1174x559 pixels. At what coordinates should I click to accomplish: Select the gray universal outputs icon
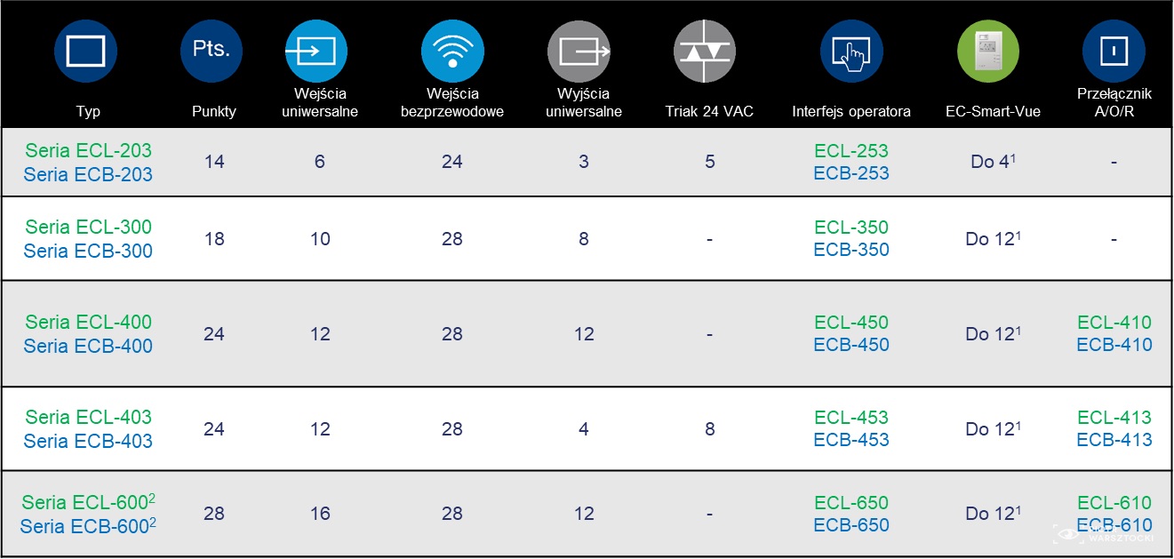point(579,52)
